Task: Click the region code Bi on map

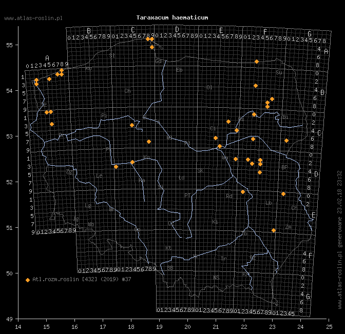Action: coord(285,117)
